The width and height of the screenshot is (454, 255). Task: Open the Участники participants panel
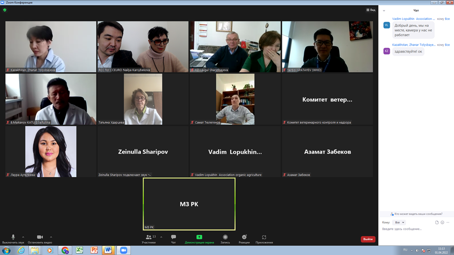click(149, 239)
